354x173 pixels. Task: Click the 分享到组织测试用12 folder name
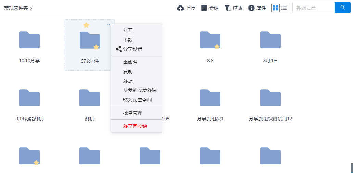point(270,119)
